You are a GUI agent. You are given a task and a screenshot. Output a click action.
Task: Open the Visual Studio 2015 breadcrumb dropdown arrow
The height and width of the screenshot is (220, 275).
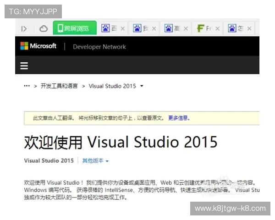pyautogui.click(x=142, y=86)
